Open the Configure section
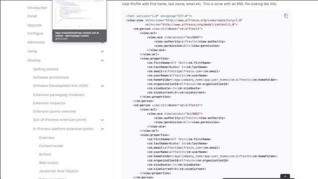This screenshot has width=318, height=179. click(35, 33)
